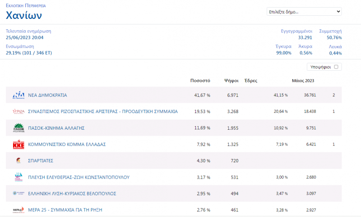Select ΚΟΜΜΟΥΝΙΣΤΙΚΟ ΚΟΜΜΑ ΕΛΛΑΔΑΣ party name
361x218 pixels.
(x=67, y=145)
